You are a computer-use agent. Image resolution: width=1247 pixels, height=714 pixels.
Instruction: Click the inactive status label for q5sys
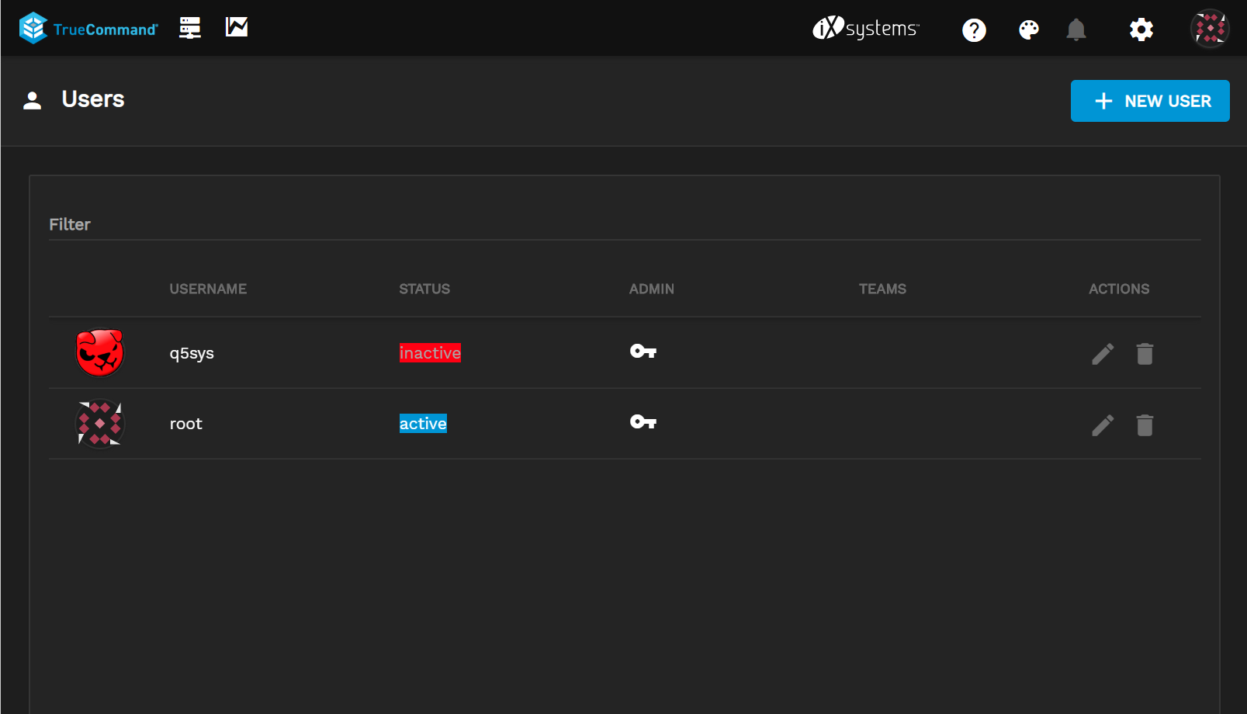click(x=430, y=352)
